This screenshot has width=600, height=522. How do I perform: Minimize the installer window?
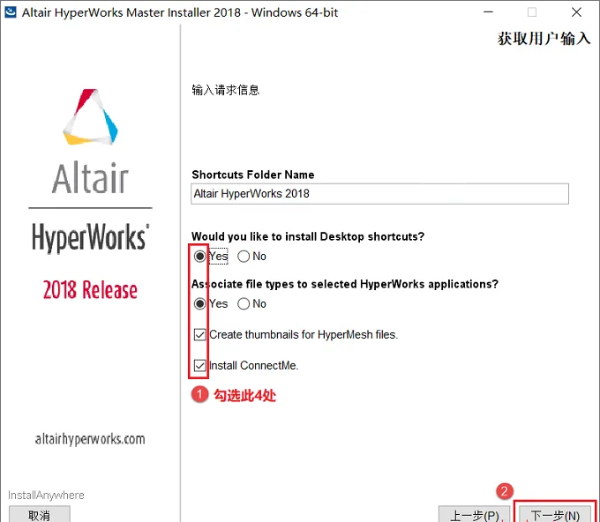[488, 12]
